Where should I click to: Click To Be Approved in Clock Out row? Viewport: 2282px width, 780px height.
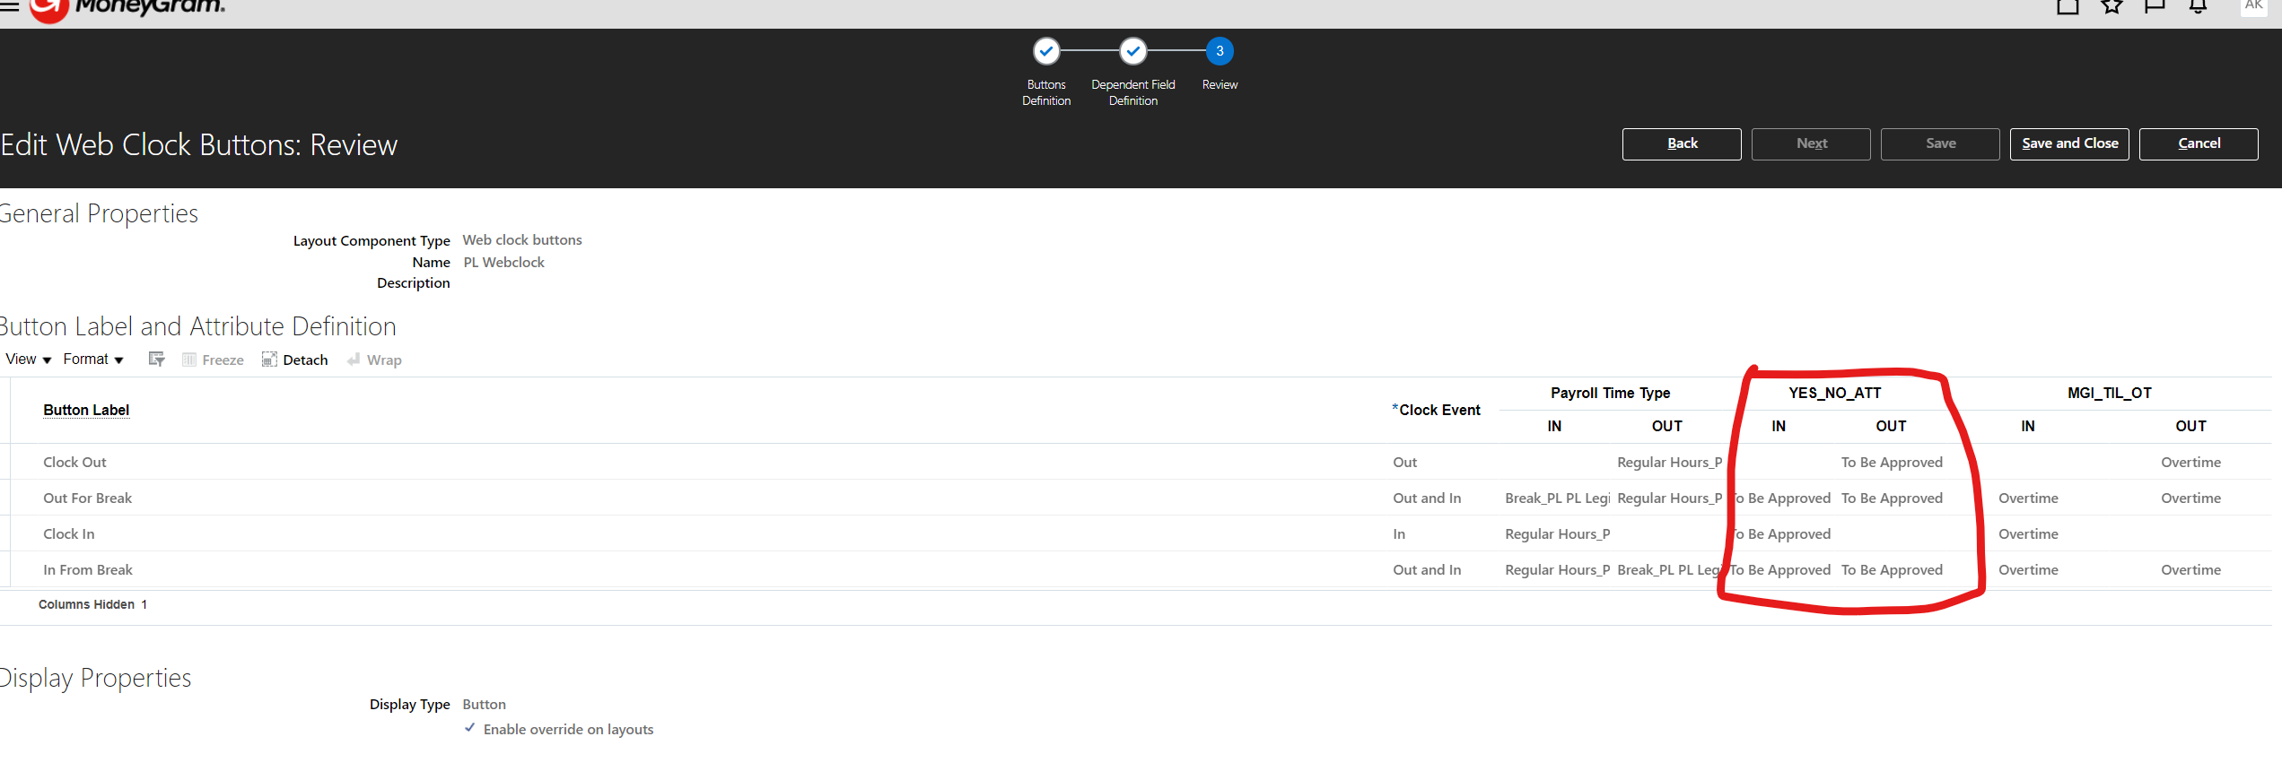pyautogui.click(x=1892, y=462)
